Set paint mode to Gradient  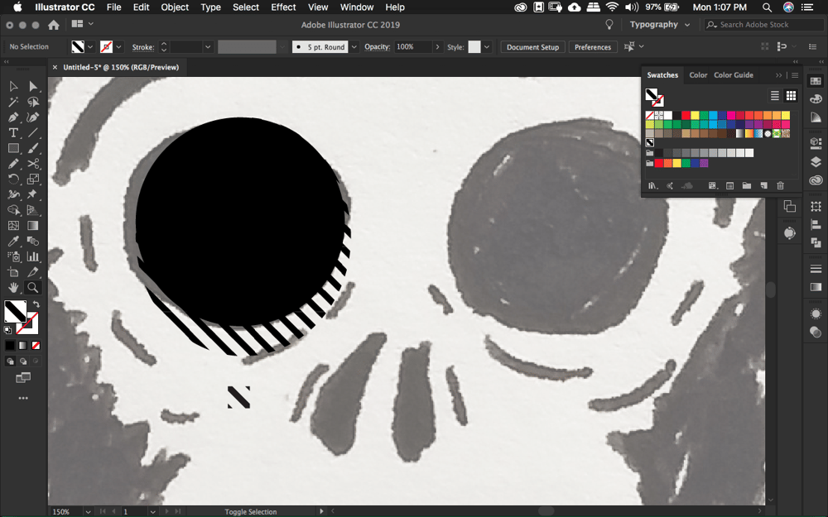pyautogui.click(x=22, y=346)
